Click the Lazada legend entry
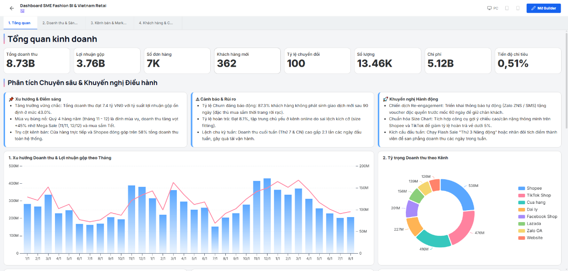This screenshot has width=568, height=271. (530, 223)
